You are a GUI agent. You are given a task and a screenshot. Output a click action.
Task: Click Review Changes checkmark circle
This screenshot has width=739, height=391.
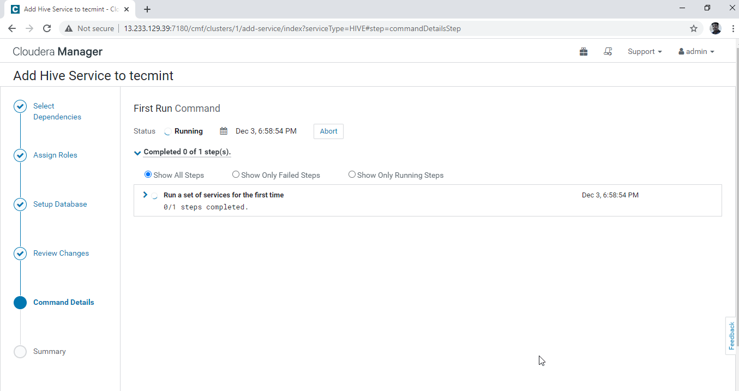[x=20, y=254]
